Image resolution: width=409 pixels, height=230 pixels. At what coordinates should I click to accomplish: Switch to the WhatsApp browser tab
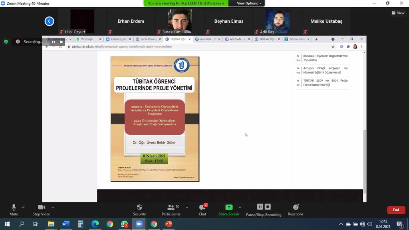(x=88, y=39)
